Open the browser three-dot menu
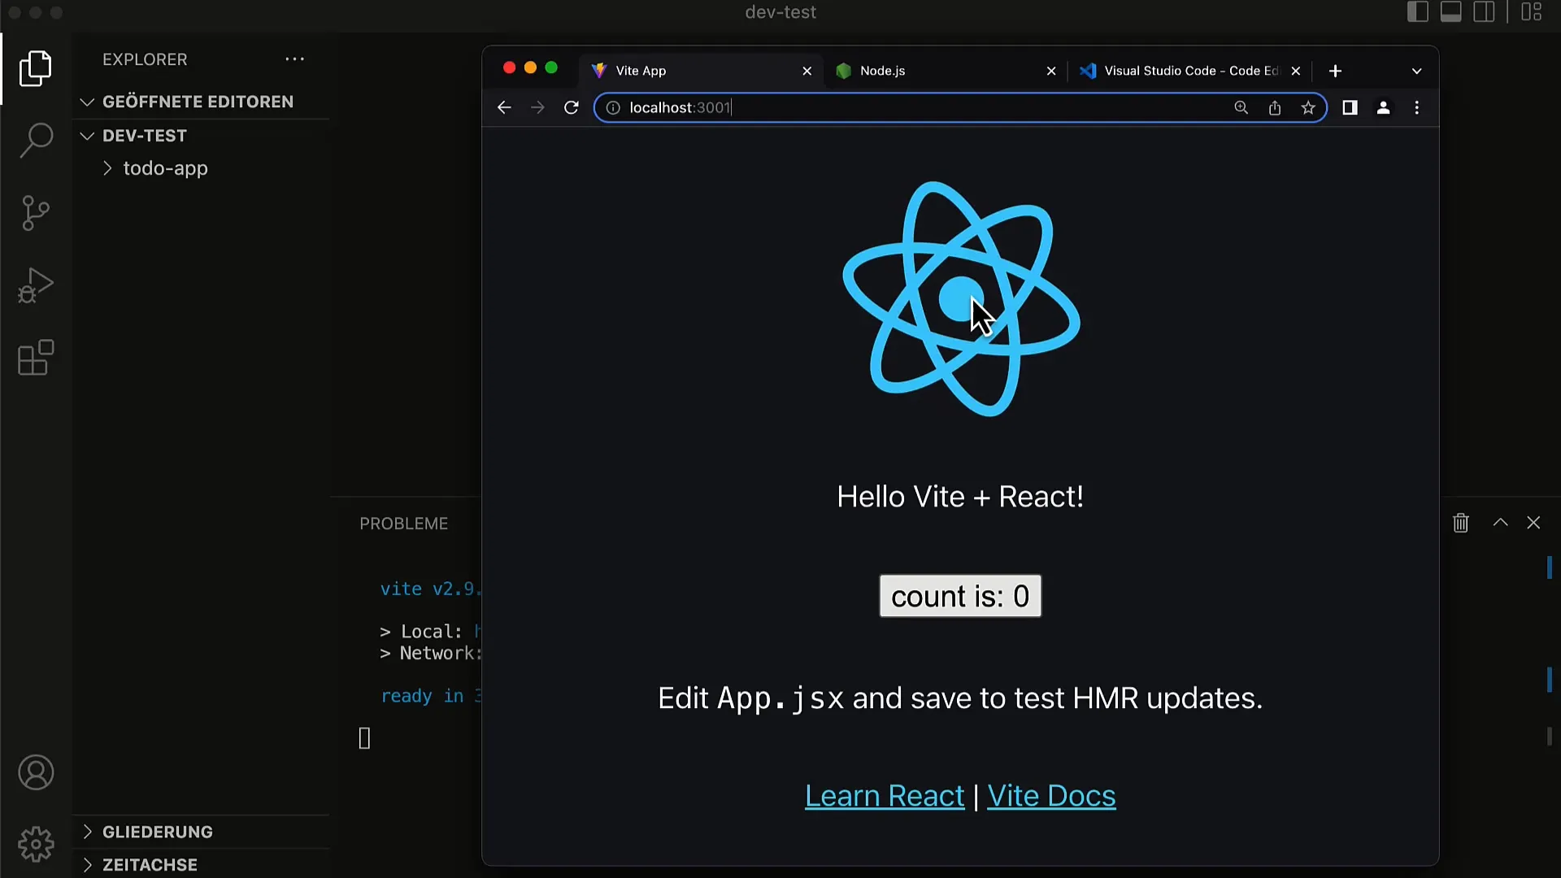This screenshot has width=1561, height=878. (1417, 107)
